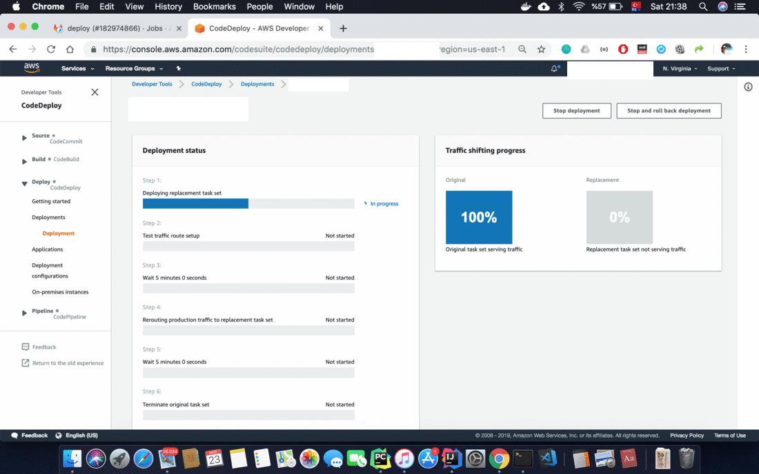Go to Getting started in sidebar

51,201
